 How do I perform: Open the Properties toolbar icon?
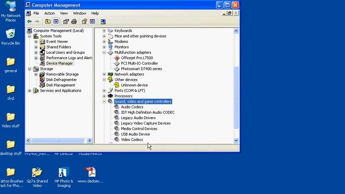[66, 22]
